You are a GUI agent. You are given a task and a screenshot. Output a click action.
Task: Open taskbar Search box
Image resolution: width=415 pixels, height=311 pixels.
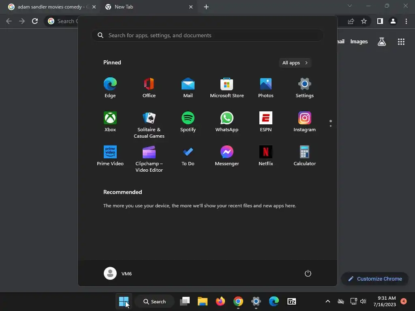[154, 301]
